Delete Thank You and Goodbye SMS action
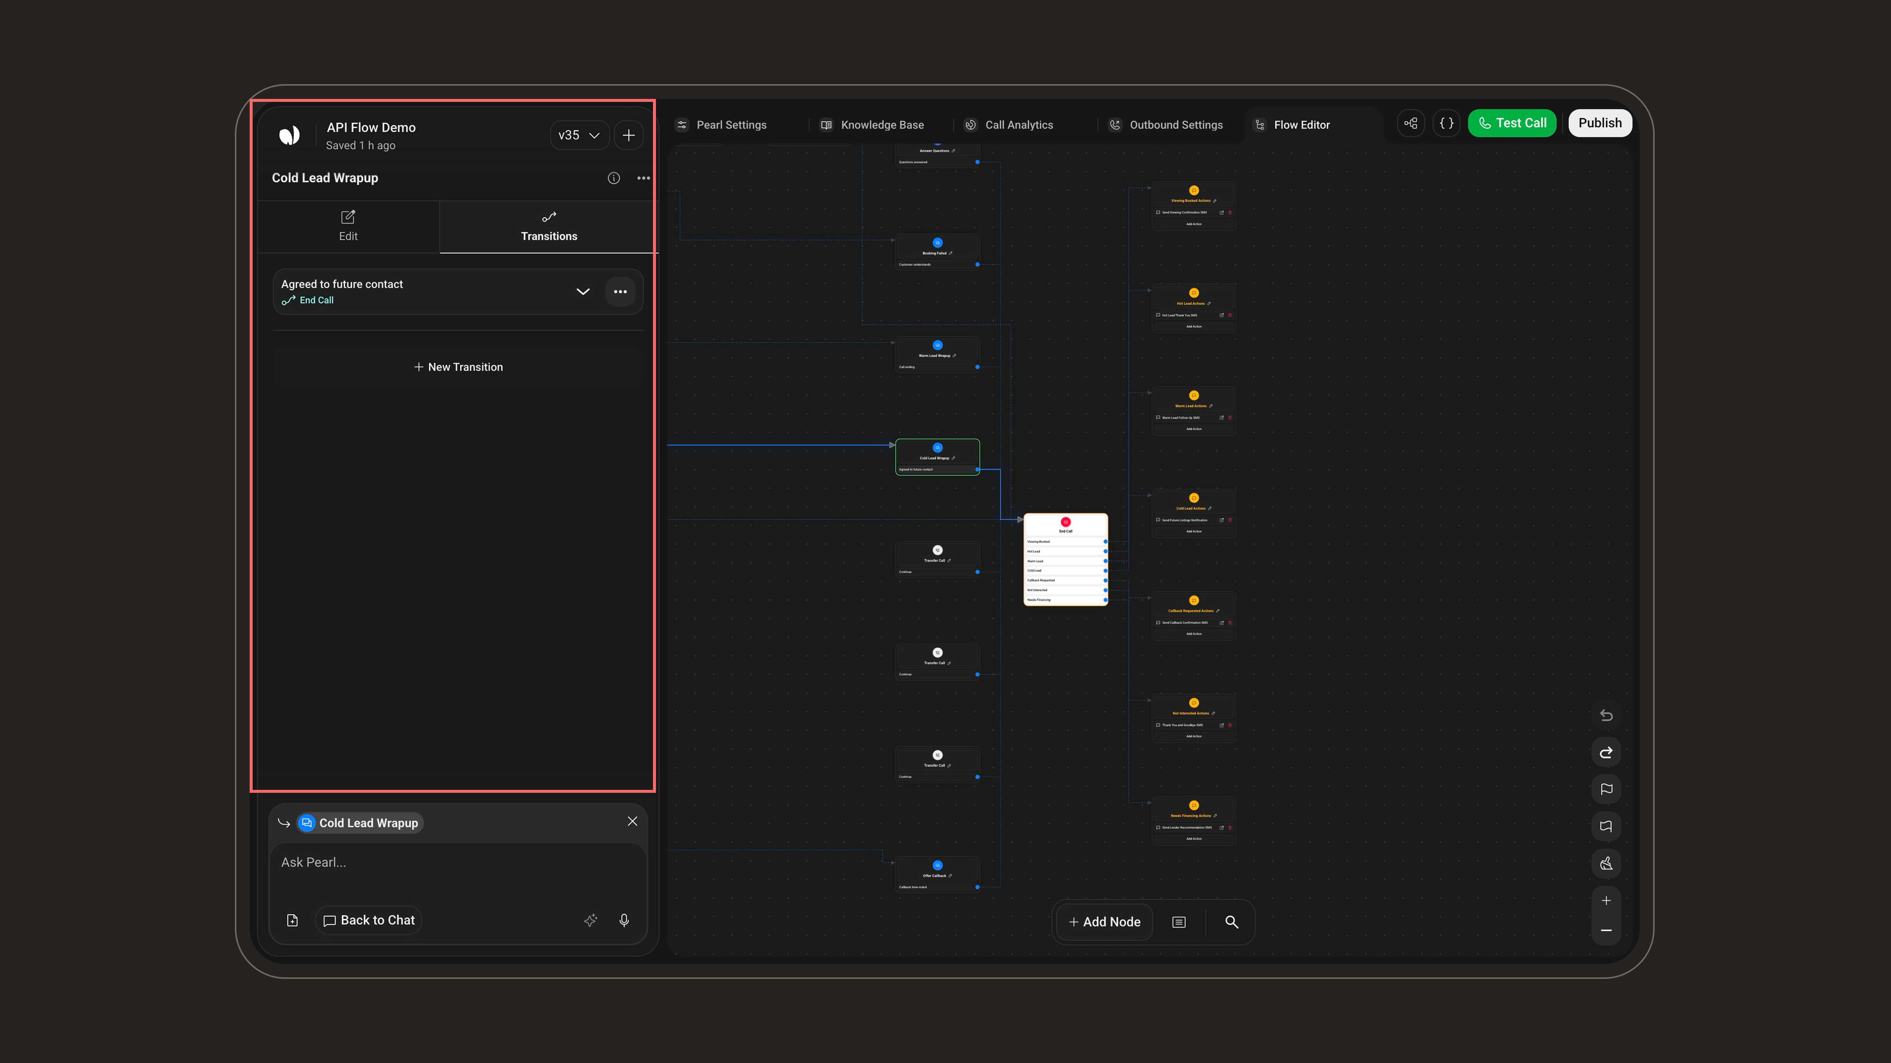This screenshot has width=1891, height=1063. (1230, 725)
